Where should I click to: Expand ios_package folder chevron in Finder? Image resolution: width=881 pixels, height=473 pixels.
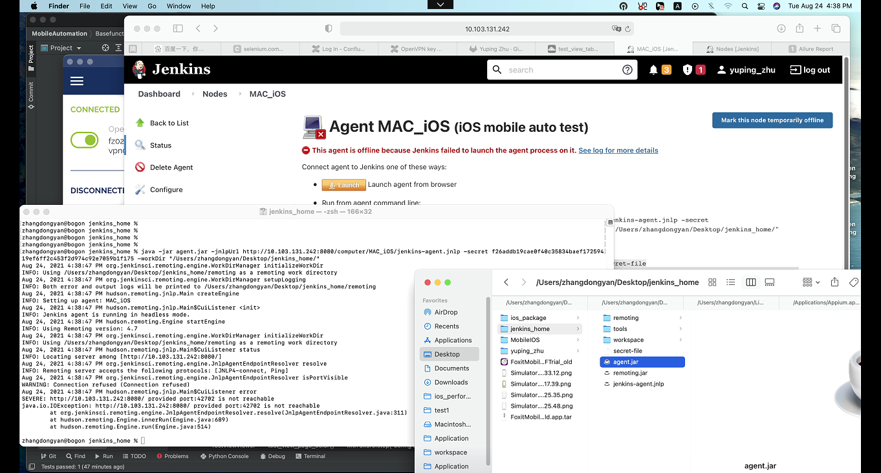coord(577,318)
